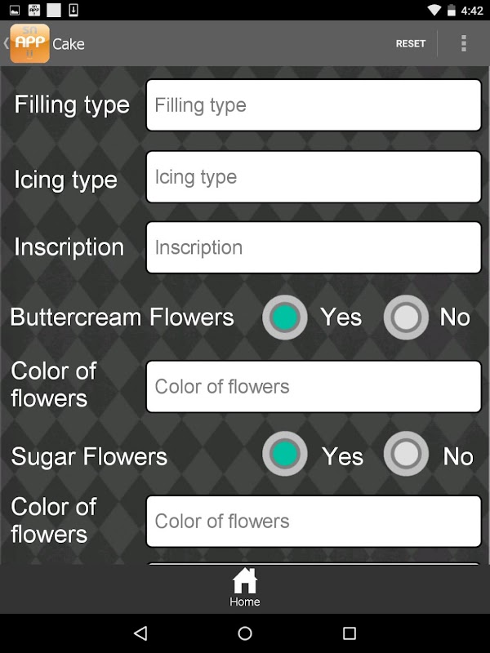The height and width of the screenshot is (653, 490).
Task: Open the three-dot overflow menu
Action: [x=464, y=43]
